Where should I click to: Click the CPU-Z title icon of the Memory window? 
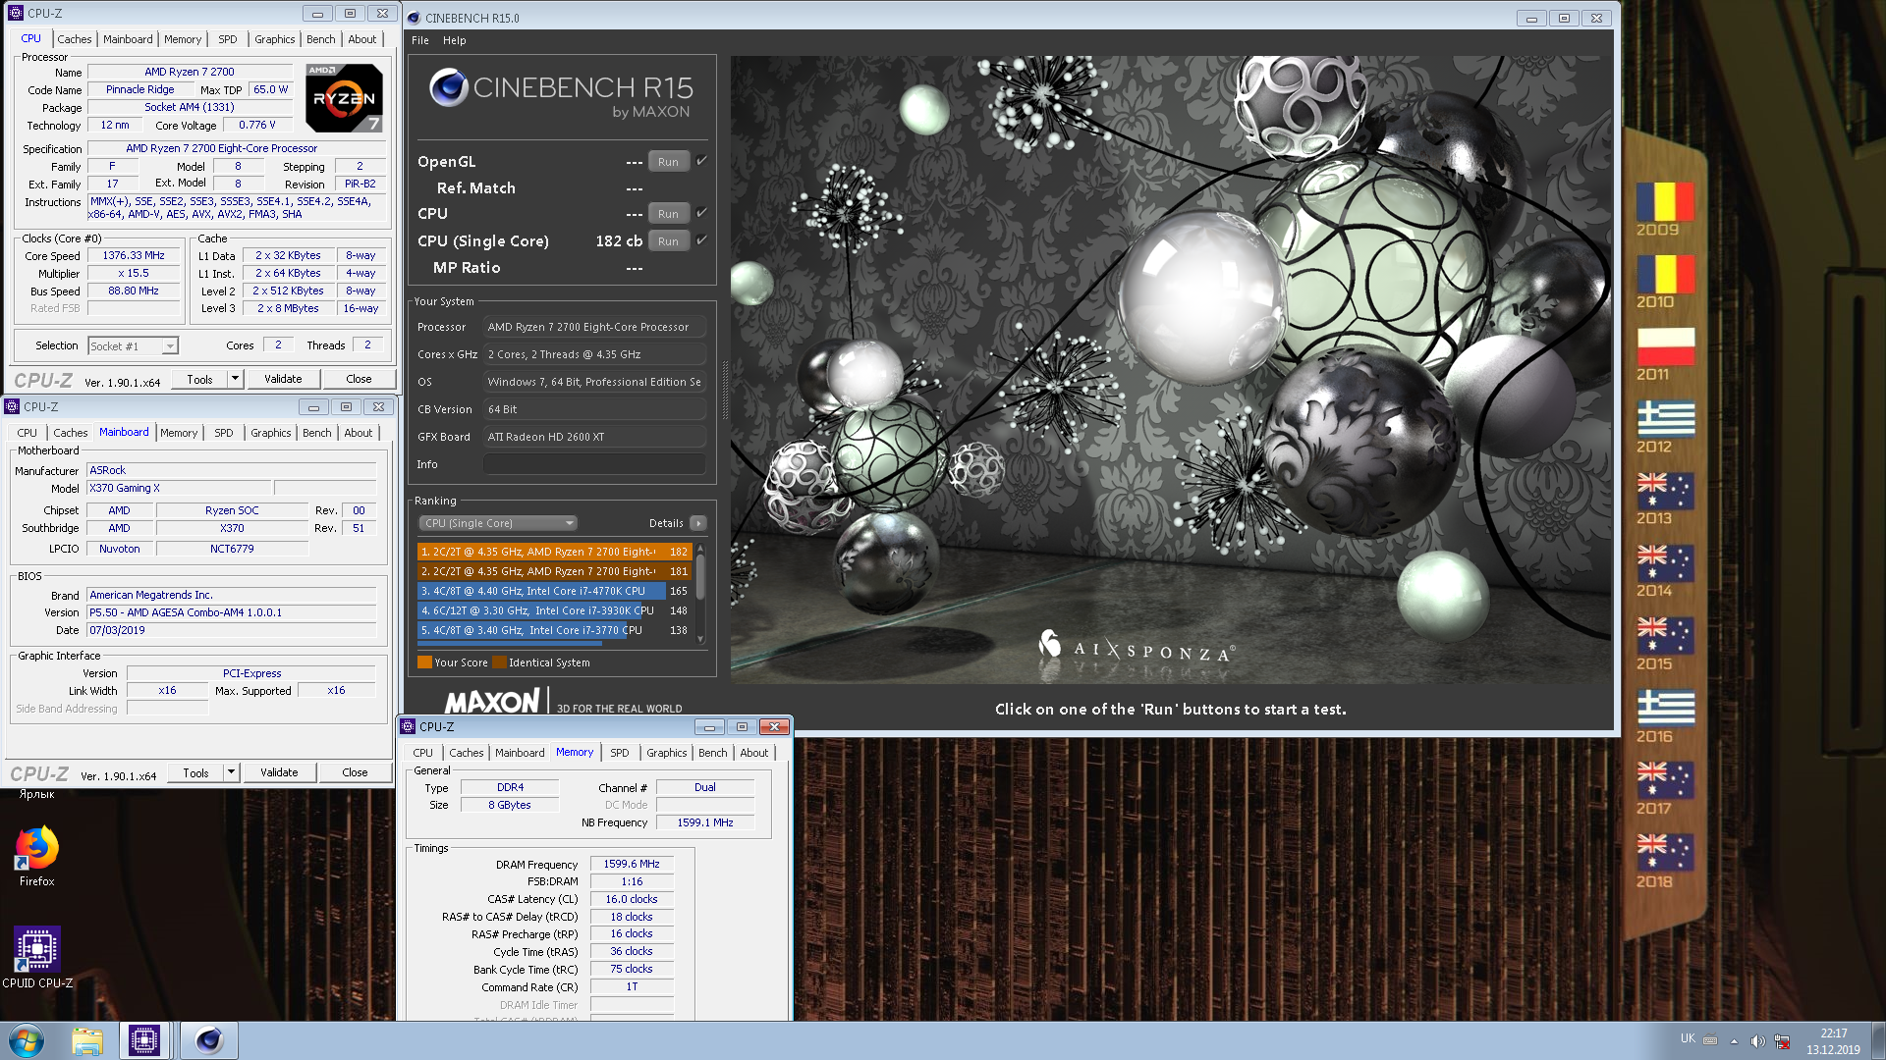coord(408,726)
